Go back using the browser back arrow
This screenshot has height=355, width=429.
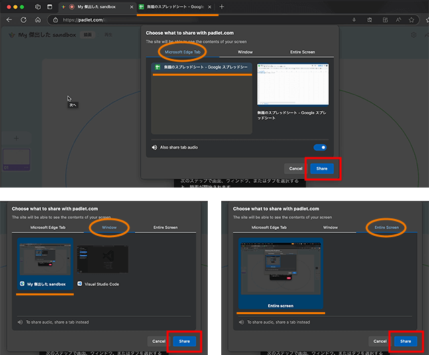pyautogui.click(x=9, y=19)
